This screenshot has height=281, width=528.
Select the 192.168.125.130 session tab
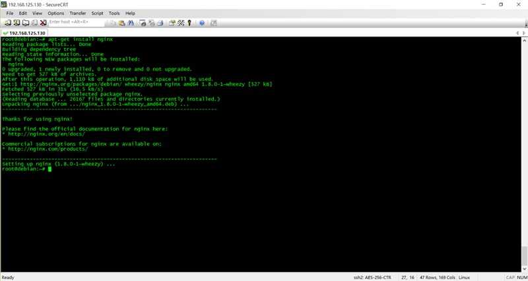[x=24, y=34]
